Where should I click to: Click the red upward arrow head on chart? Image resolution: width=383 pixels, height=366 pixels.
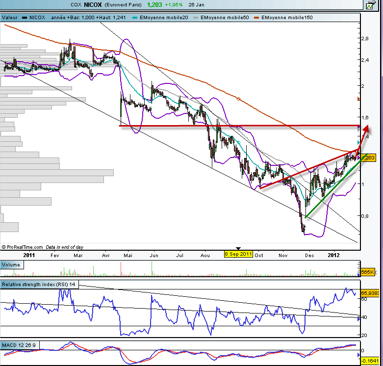click(x=367, y=130)
